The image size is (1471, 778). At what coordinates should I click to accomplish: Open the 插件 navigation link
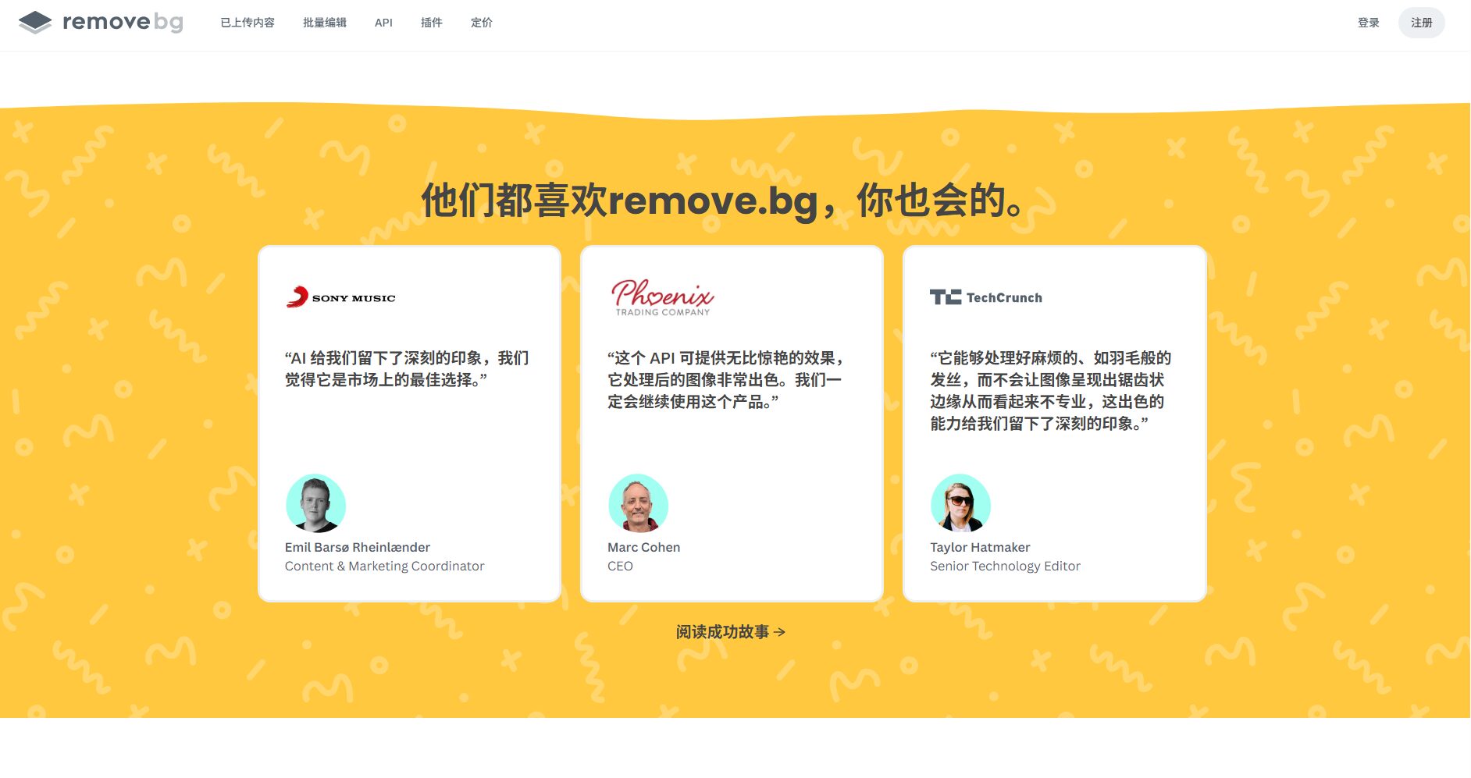[x=432, y=23]
